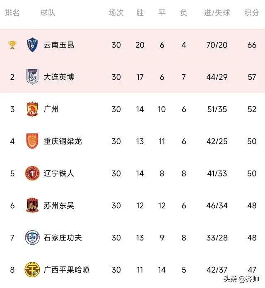
Task: Choose the 胜 column header
Action: tap(140, 13)
